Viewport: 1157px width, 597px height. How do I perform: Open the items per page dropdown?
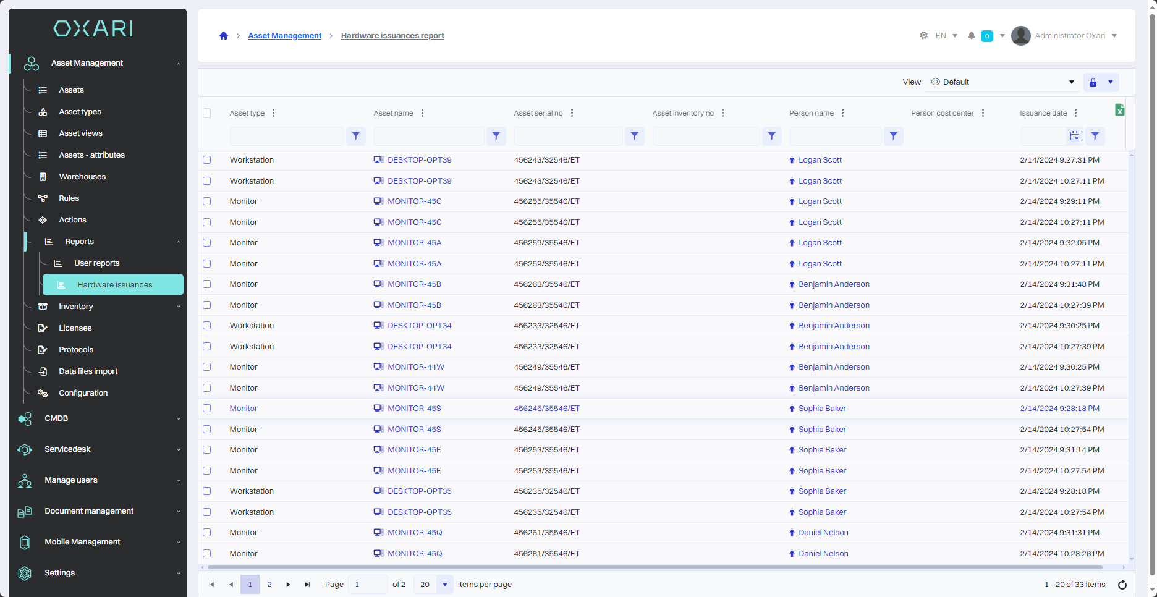pyautogui.click(x=444, y=585)
